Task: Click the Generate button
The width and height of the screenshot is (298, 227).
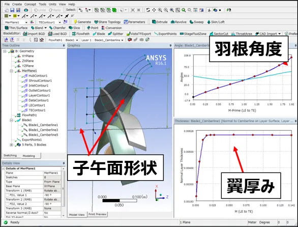Action: pos(82,22)
